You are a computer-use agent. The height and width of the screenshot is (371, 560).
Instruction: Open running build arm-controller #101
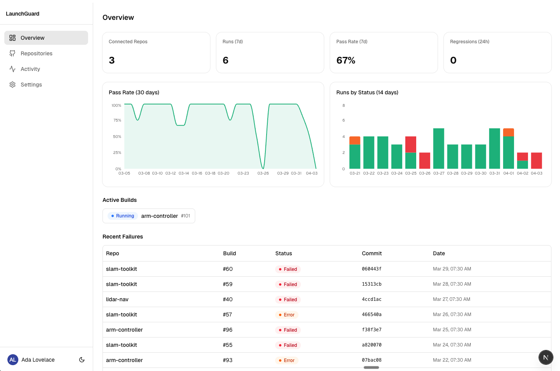coord(149,216)
